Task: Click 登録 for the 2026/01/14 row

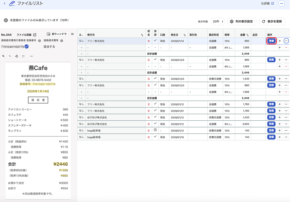Action: 271,41
